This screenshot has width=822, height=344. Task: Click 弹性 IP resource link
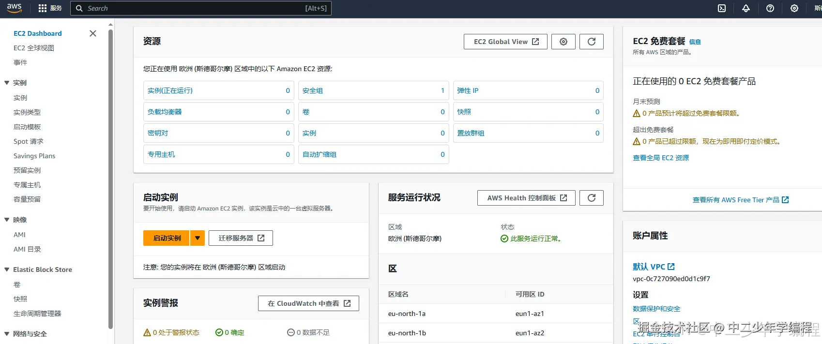(468, 90)
